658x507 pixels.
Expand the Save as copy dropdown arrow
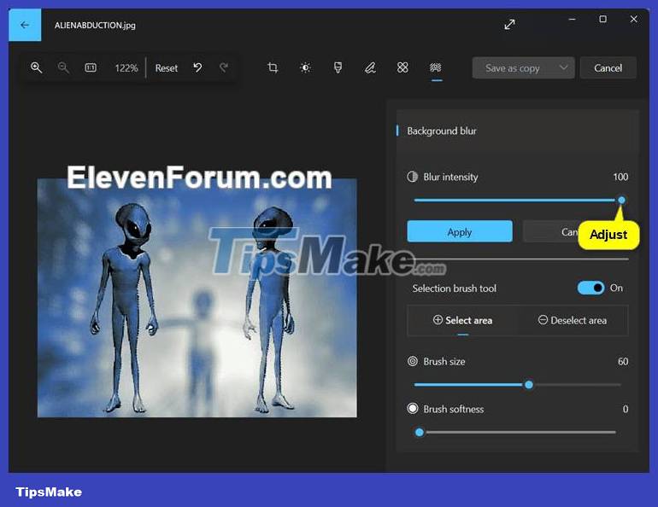pos(564,67)
